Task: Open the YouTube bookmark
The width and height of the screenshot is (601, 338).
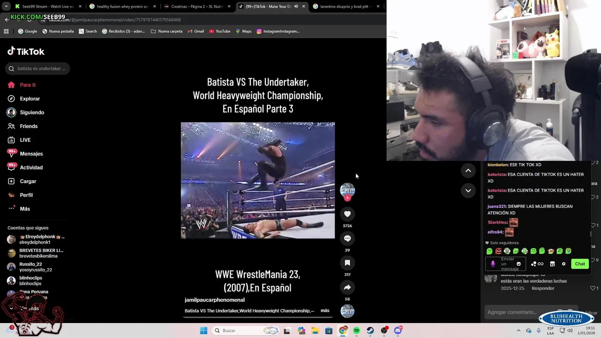Action: pos(220,31)
